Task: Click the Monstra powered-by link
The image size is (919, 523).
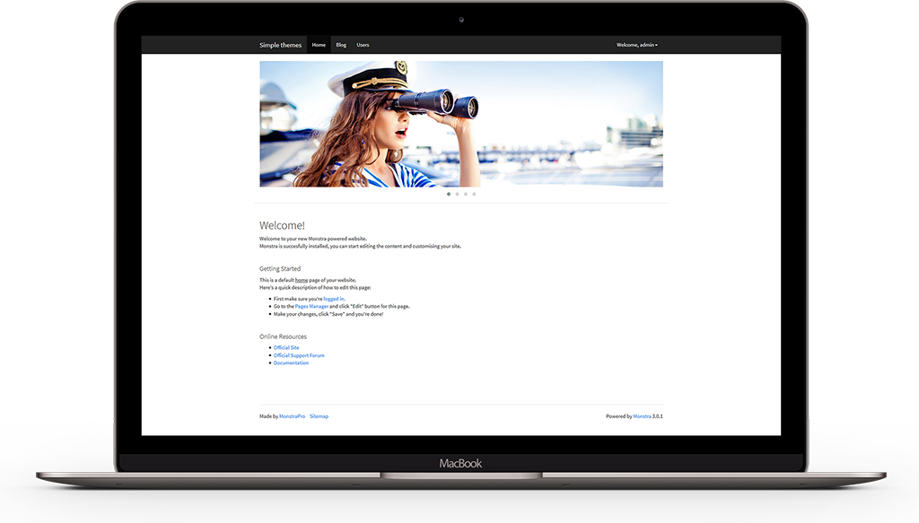Action: tap(641, 415)
